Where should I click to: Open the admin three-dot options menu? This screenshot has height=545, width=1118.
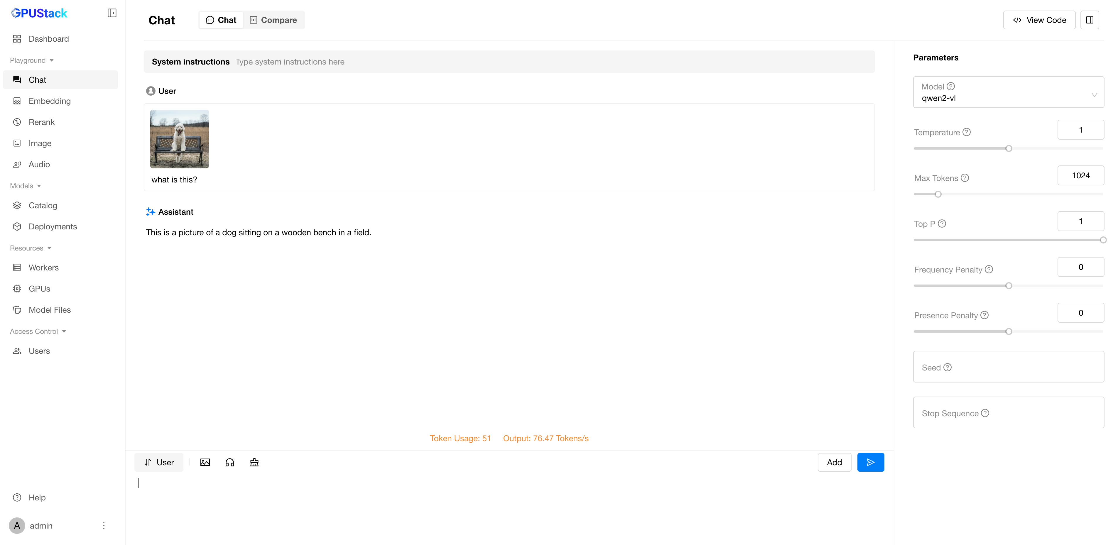click(104, 525)
